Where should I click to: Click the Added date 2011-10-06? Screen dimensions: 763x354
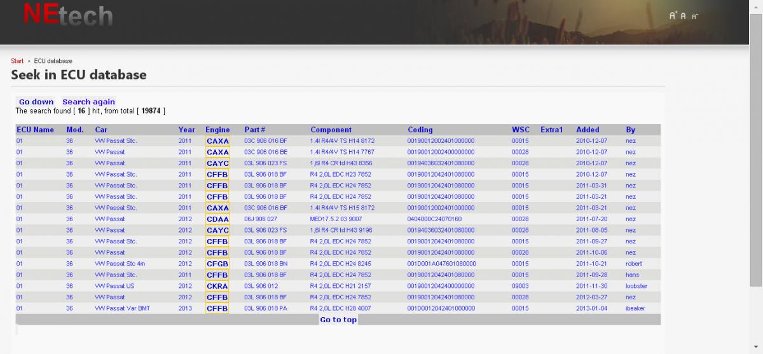coord(591,252)
